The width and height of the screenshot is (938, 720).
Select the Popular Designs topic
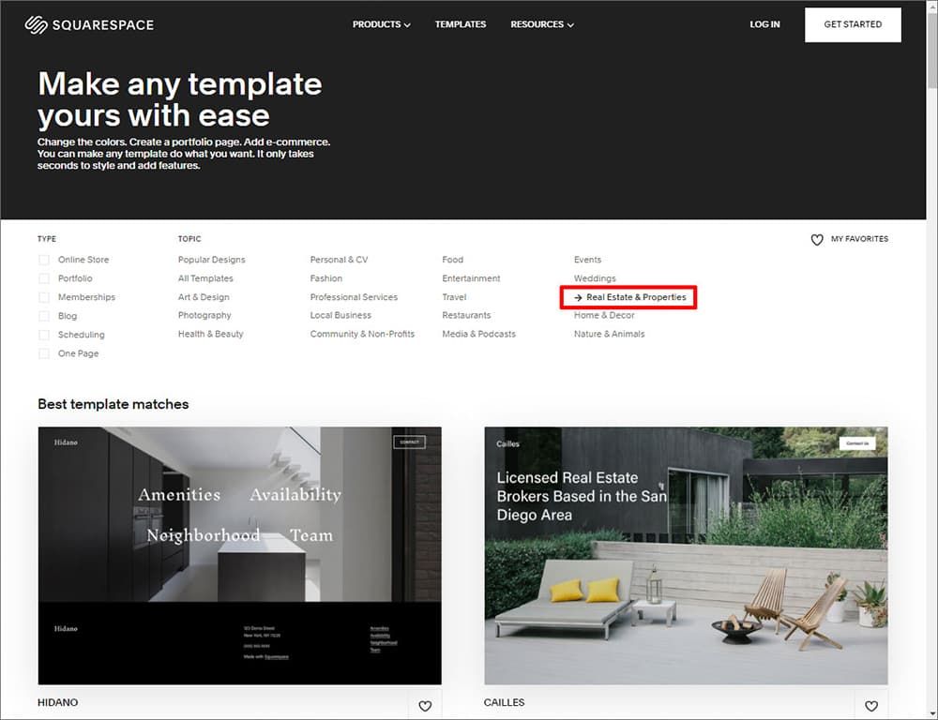(211, 260)
